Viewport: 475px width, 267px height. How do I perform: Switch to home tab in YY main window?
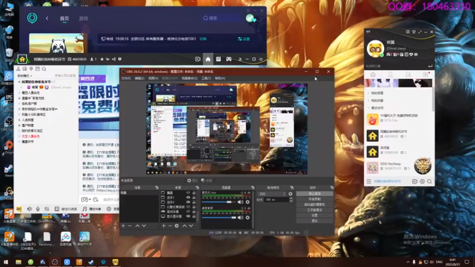pos(373,75)
